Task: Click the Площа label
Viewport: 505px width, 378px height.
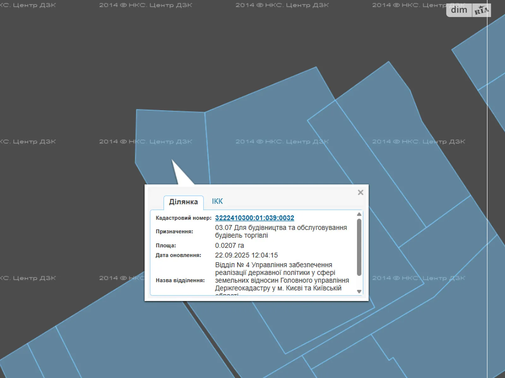Action: [166, 245]
